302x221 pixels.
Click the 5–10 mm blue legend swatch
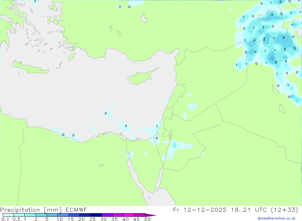click(x=52, y=215)
